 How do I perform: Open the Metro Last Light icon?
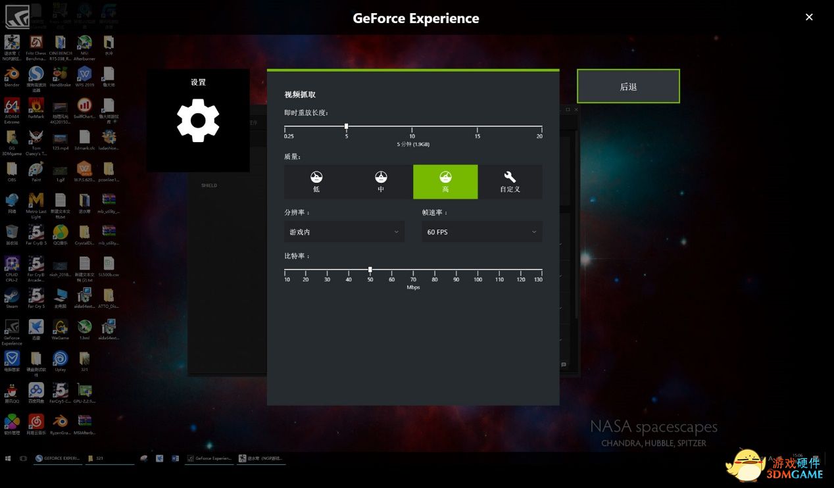pyautogui.click(x=36, y=206)
